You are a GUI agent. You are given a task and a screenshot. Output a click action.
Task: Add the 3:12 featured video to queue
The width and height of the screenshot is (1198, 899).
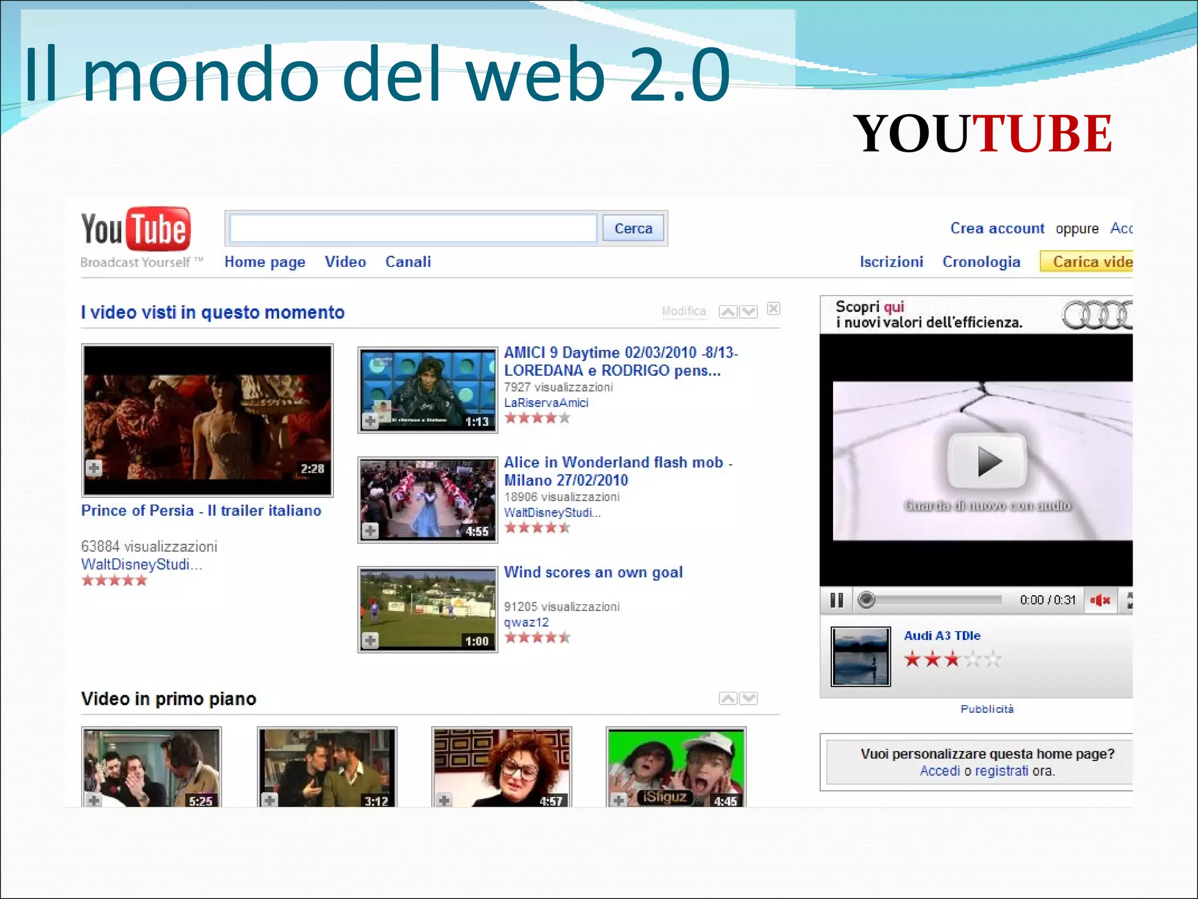269,800
